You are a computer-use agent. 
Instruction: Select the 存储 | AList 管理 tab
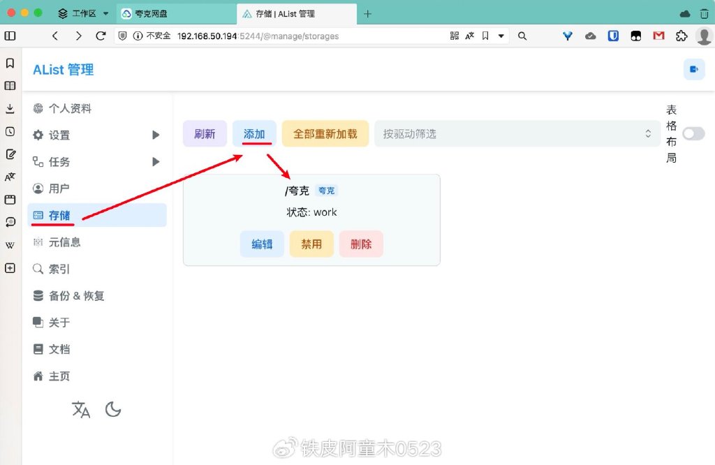[x=296, y=14]
